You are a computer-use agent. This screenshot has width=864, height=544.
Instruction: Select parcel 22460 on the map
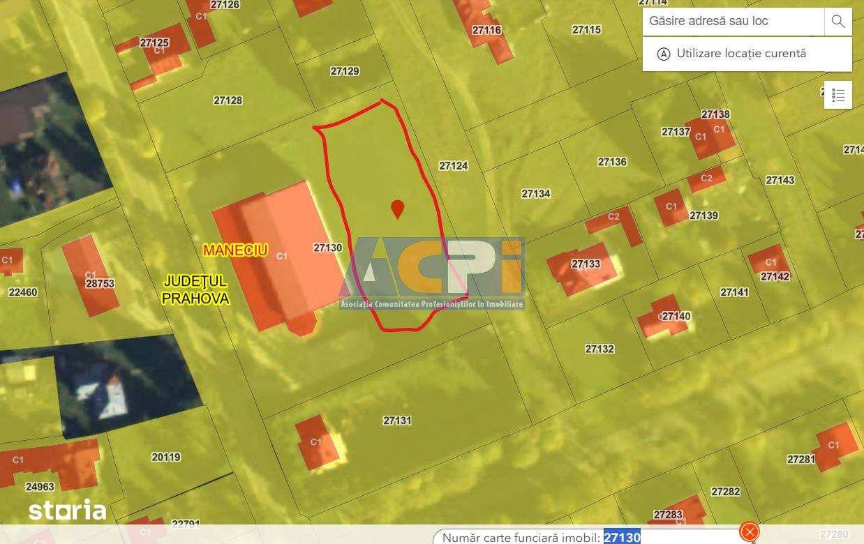[23, 292]
